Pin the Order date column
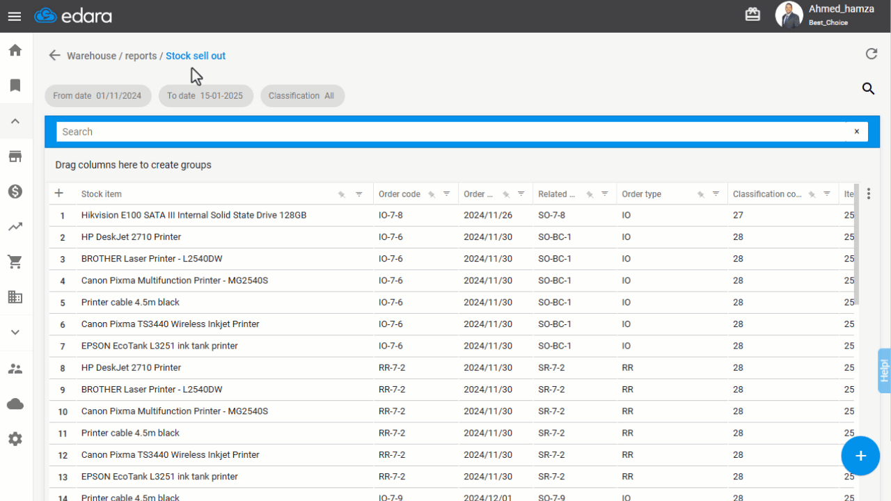Viewport: 891px width, 501px height. (x=506, y=194)
